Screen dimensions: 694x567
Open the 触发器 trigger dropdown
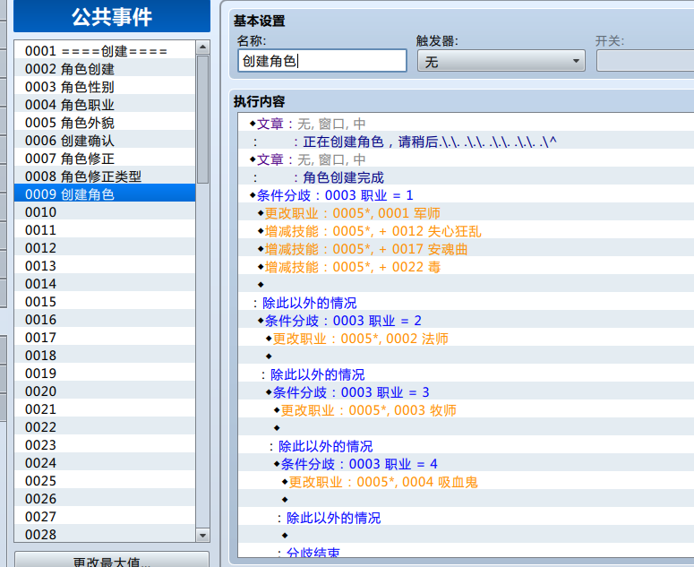click(501, 61)
